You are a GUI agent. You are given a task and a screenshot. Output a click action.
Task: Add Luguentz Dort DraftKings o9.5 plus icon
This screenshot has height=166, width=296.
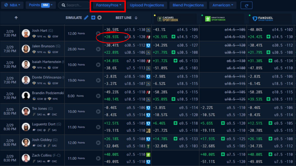[x=223, y=123]
